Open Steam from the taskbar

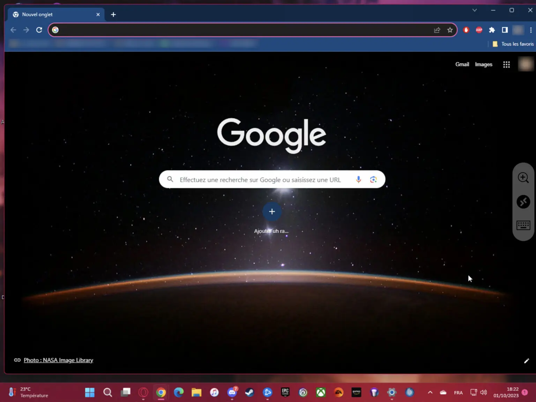click(249, 392)
